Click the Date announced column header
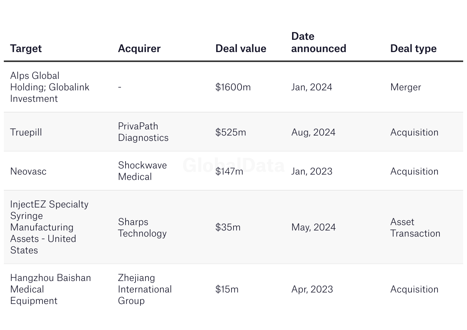The image size is (467, 330). [318, 42]
